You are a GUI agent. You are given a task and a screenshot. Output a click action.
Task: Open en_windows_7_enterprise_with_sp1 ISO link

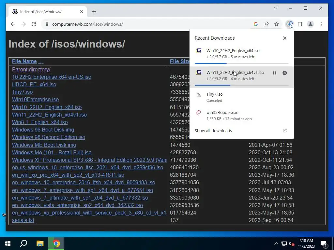[x=83, y=190]
